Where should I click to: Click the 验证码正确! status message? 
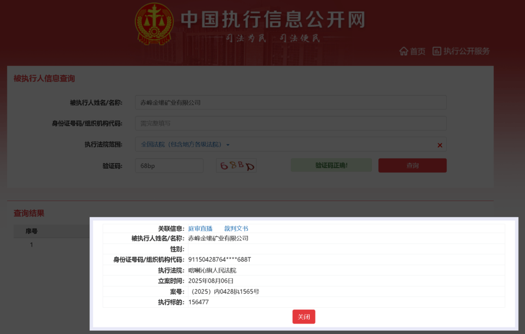(331, 165)
